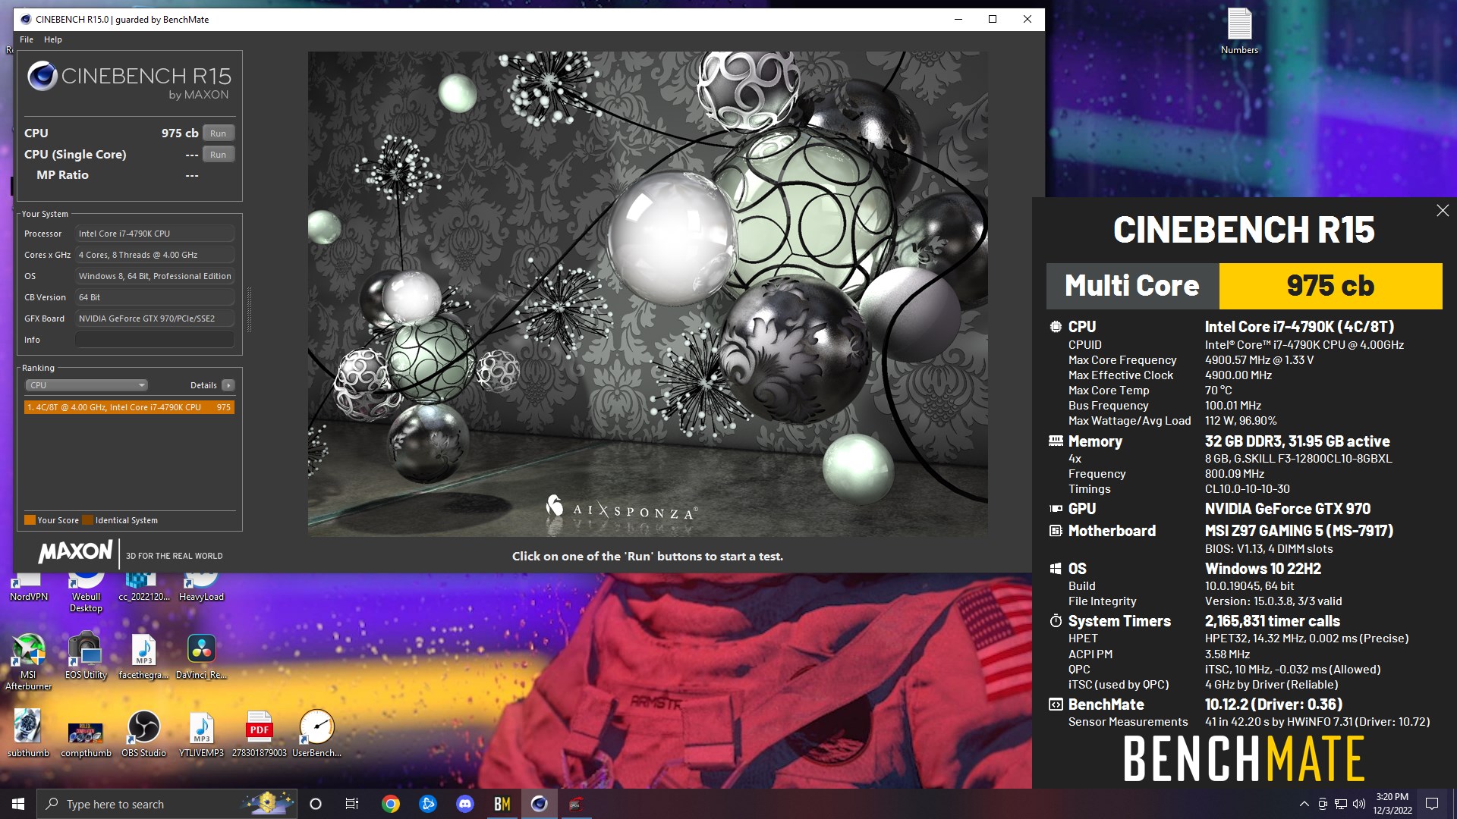Click the Cinebench render preview image
The height and width of the screenshot is (819, 1457).
[x=647, y=294]
